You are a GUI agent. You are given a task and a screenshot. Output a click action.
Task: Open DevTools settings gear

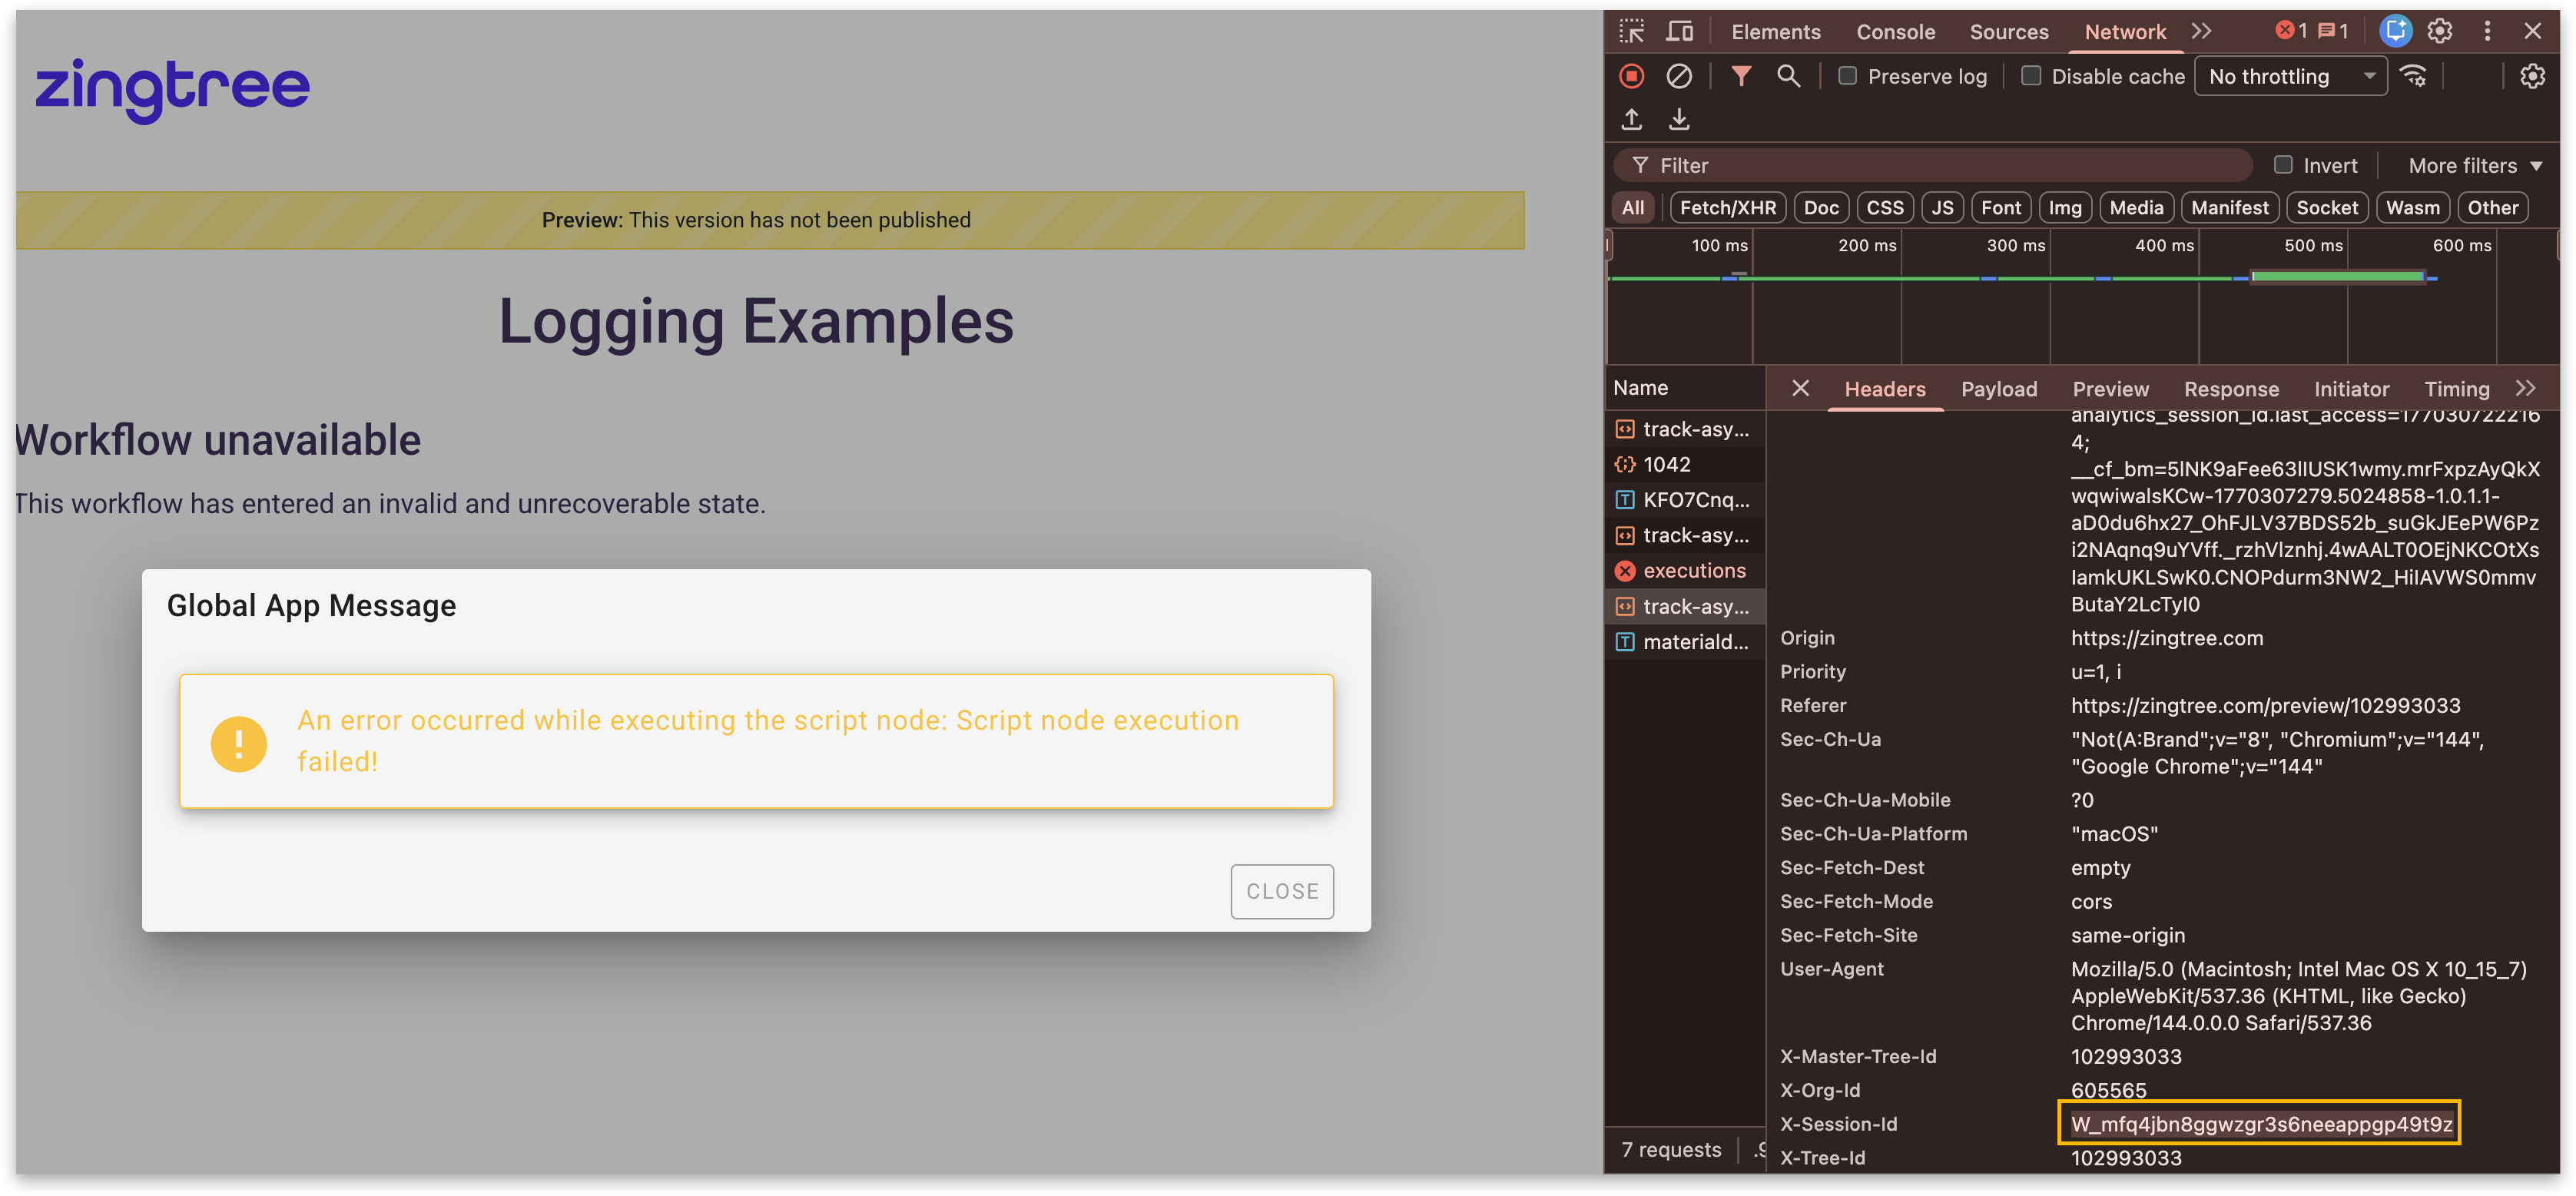[2440, 32]
